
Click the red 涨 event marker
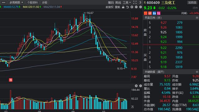click(11, 80)
